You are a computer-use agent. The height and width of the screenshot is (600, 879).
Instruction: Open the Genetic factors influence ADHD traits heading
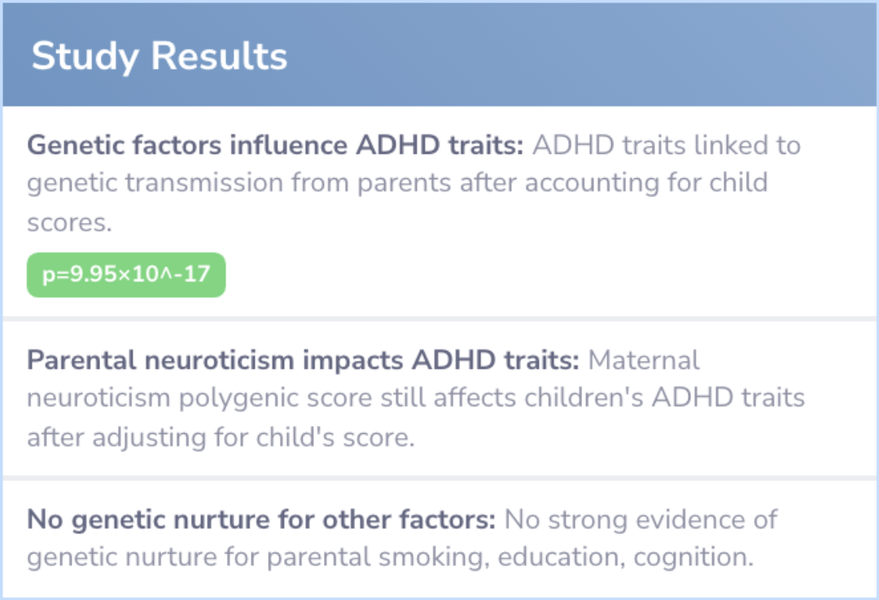tap(275, 145)
